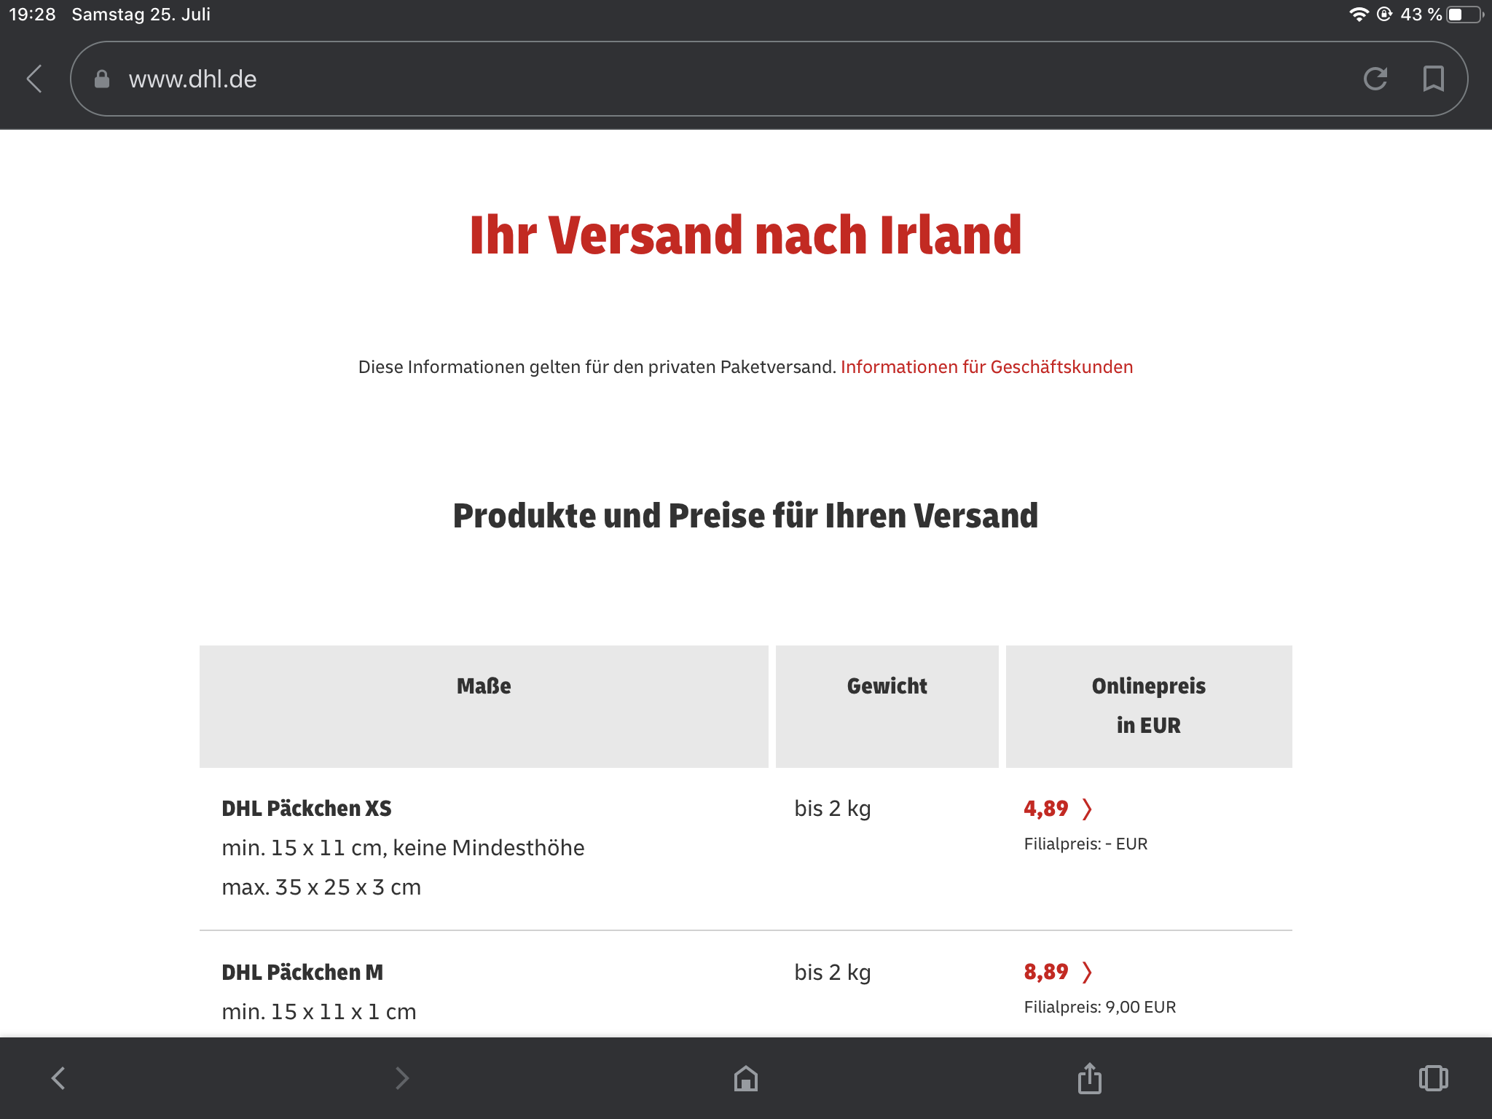1492x1119 pixels.
Task: Tap the 19:28 clock in the status bar
Action: (32, 15)
